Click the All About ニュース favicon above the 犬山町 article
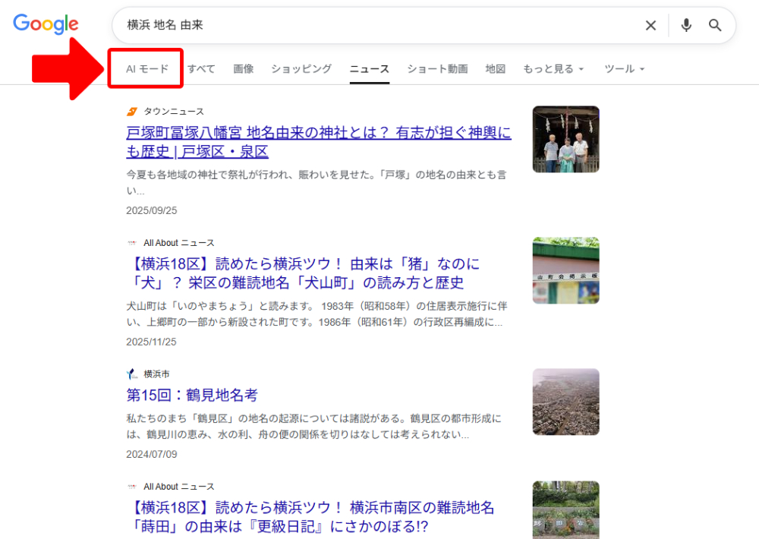This screenshot has height=539, width=759. click(131, 242)
